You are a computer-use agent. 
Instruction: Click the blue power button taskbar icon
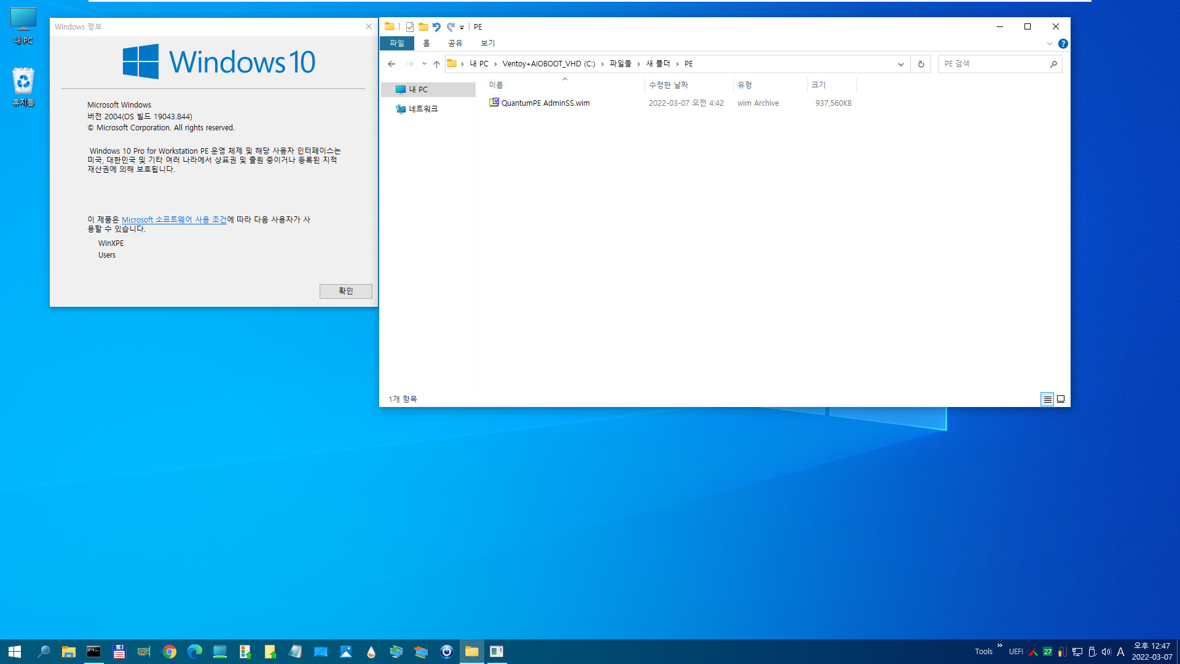[x=447, y=652]
